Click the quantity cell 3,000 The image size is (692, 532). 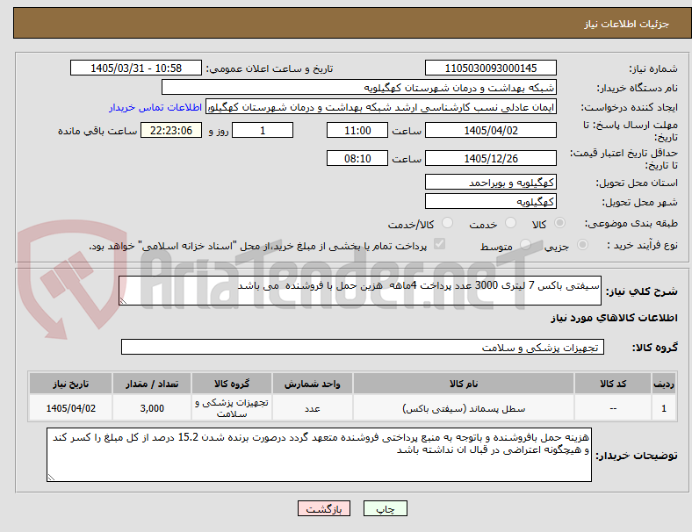tap(152, 408)
